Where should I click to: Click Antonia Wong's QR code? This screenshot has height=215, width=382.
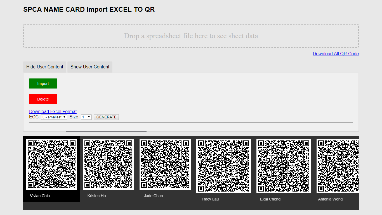pyautogui.click(x=338, y=166)
